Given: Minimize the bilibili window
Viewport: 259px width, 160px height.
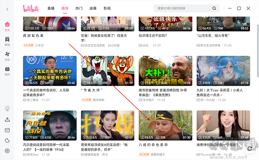Looking at the screenshot, I should coord(230,8).
